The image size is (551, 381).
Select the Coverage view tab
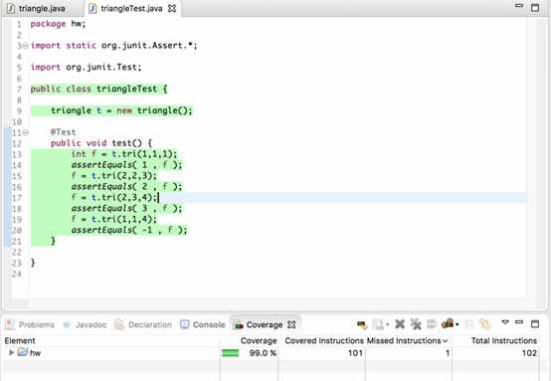tap(265, 324)
